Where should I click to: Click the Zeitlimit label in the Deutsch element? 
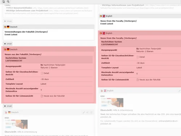point(10,79)
